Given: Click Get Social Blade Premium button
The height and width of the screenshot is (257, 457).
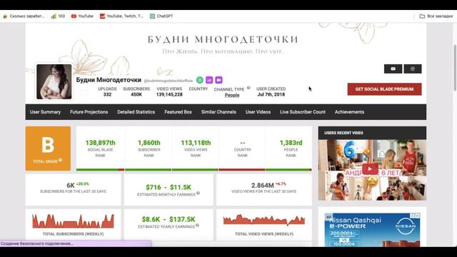Looking at the screenshot, I should pos(384,89).
